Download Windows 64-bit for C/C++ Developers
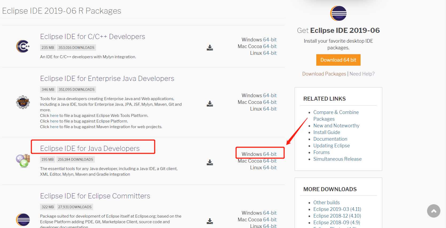 click(270, 40)
